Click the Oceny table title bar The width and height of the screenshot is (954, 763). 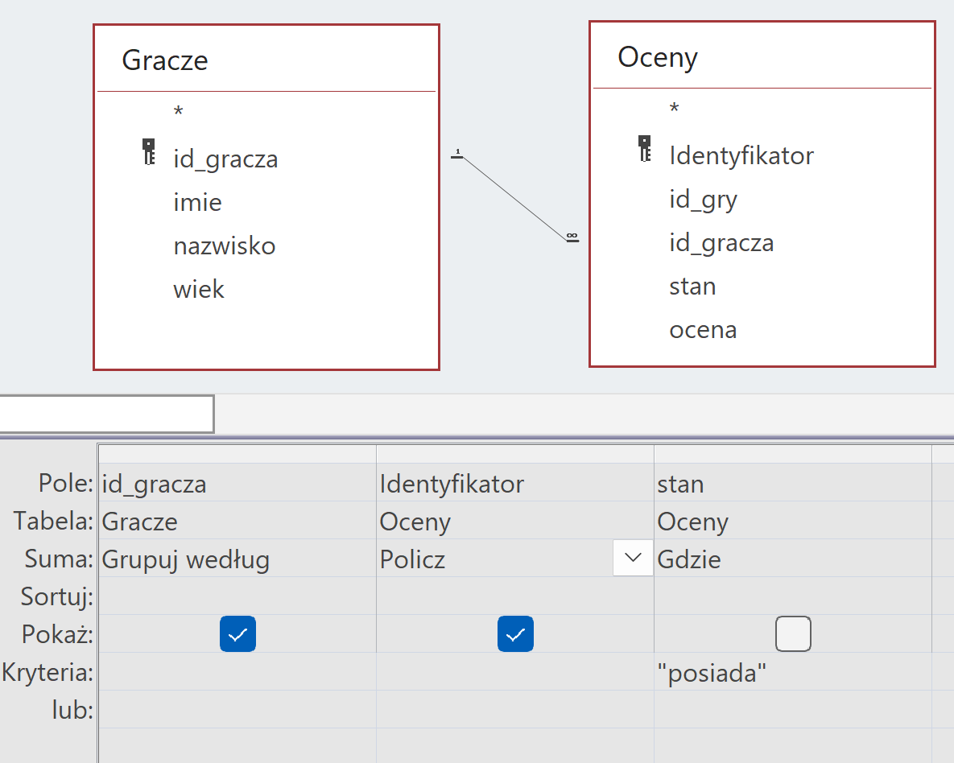click(x=762, y=56)
